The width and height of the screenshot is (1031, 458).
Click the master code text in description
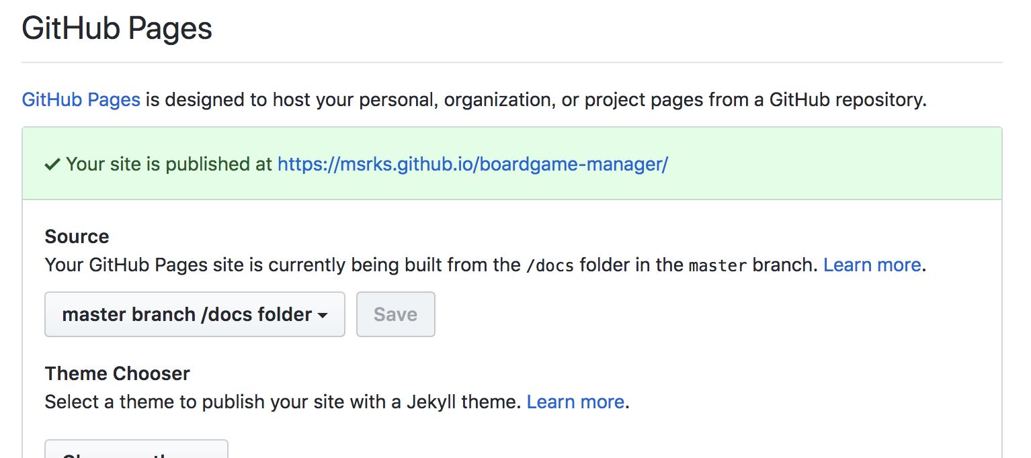tap(718, 265)
